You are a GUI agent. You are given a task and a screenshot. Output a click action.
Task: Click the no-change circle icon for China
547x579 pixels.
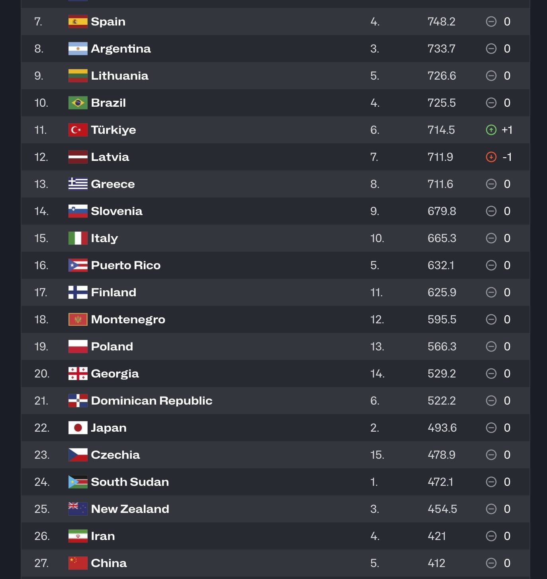(491, 563)
